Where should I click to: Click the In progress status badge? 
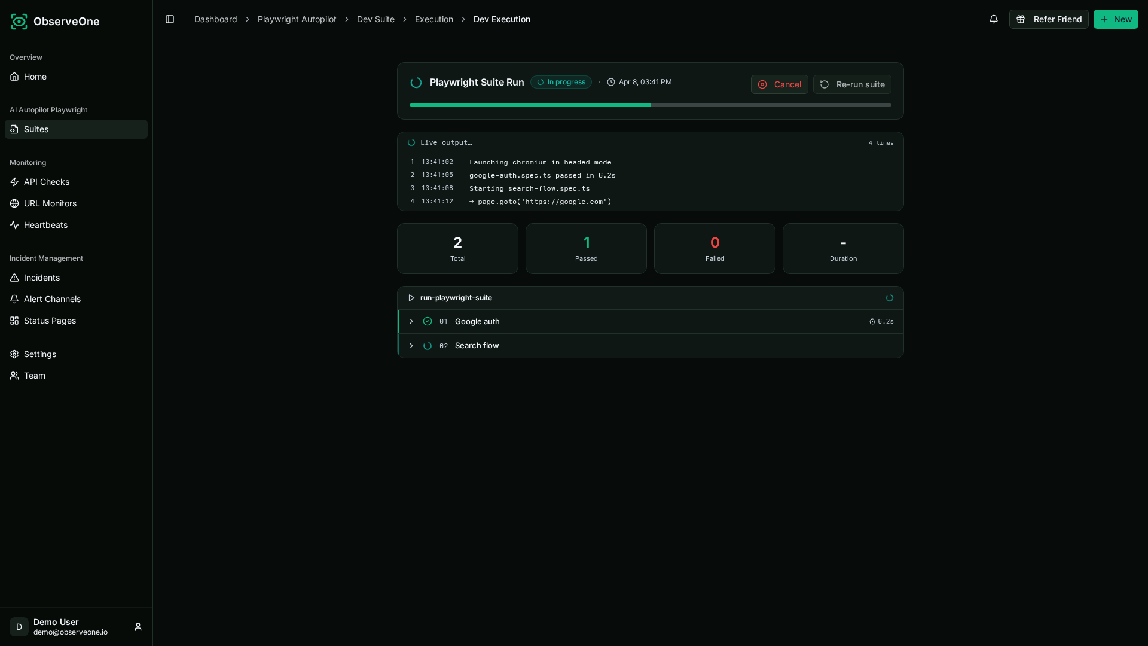[561, 82]
